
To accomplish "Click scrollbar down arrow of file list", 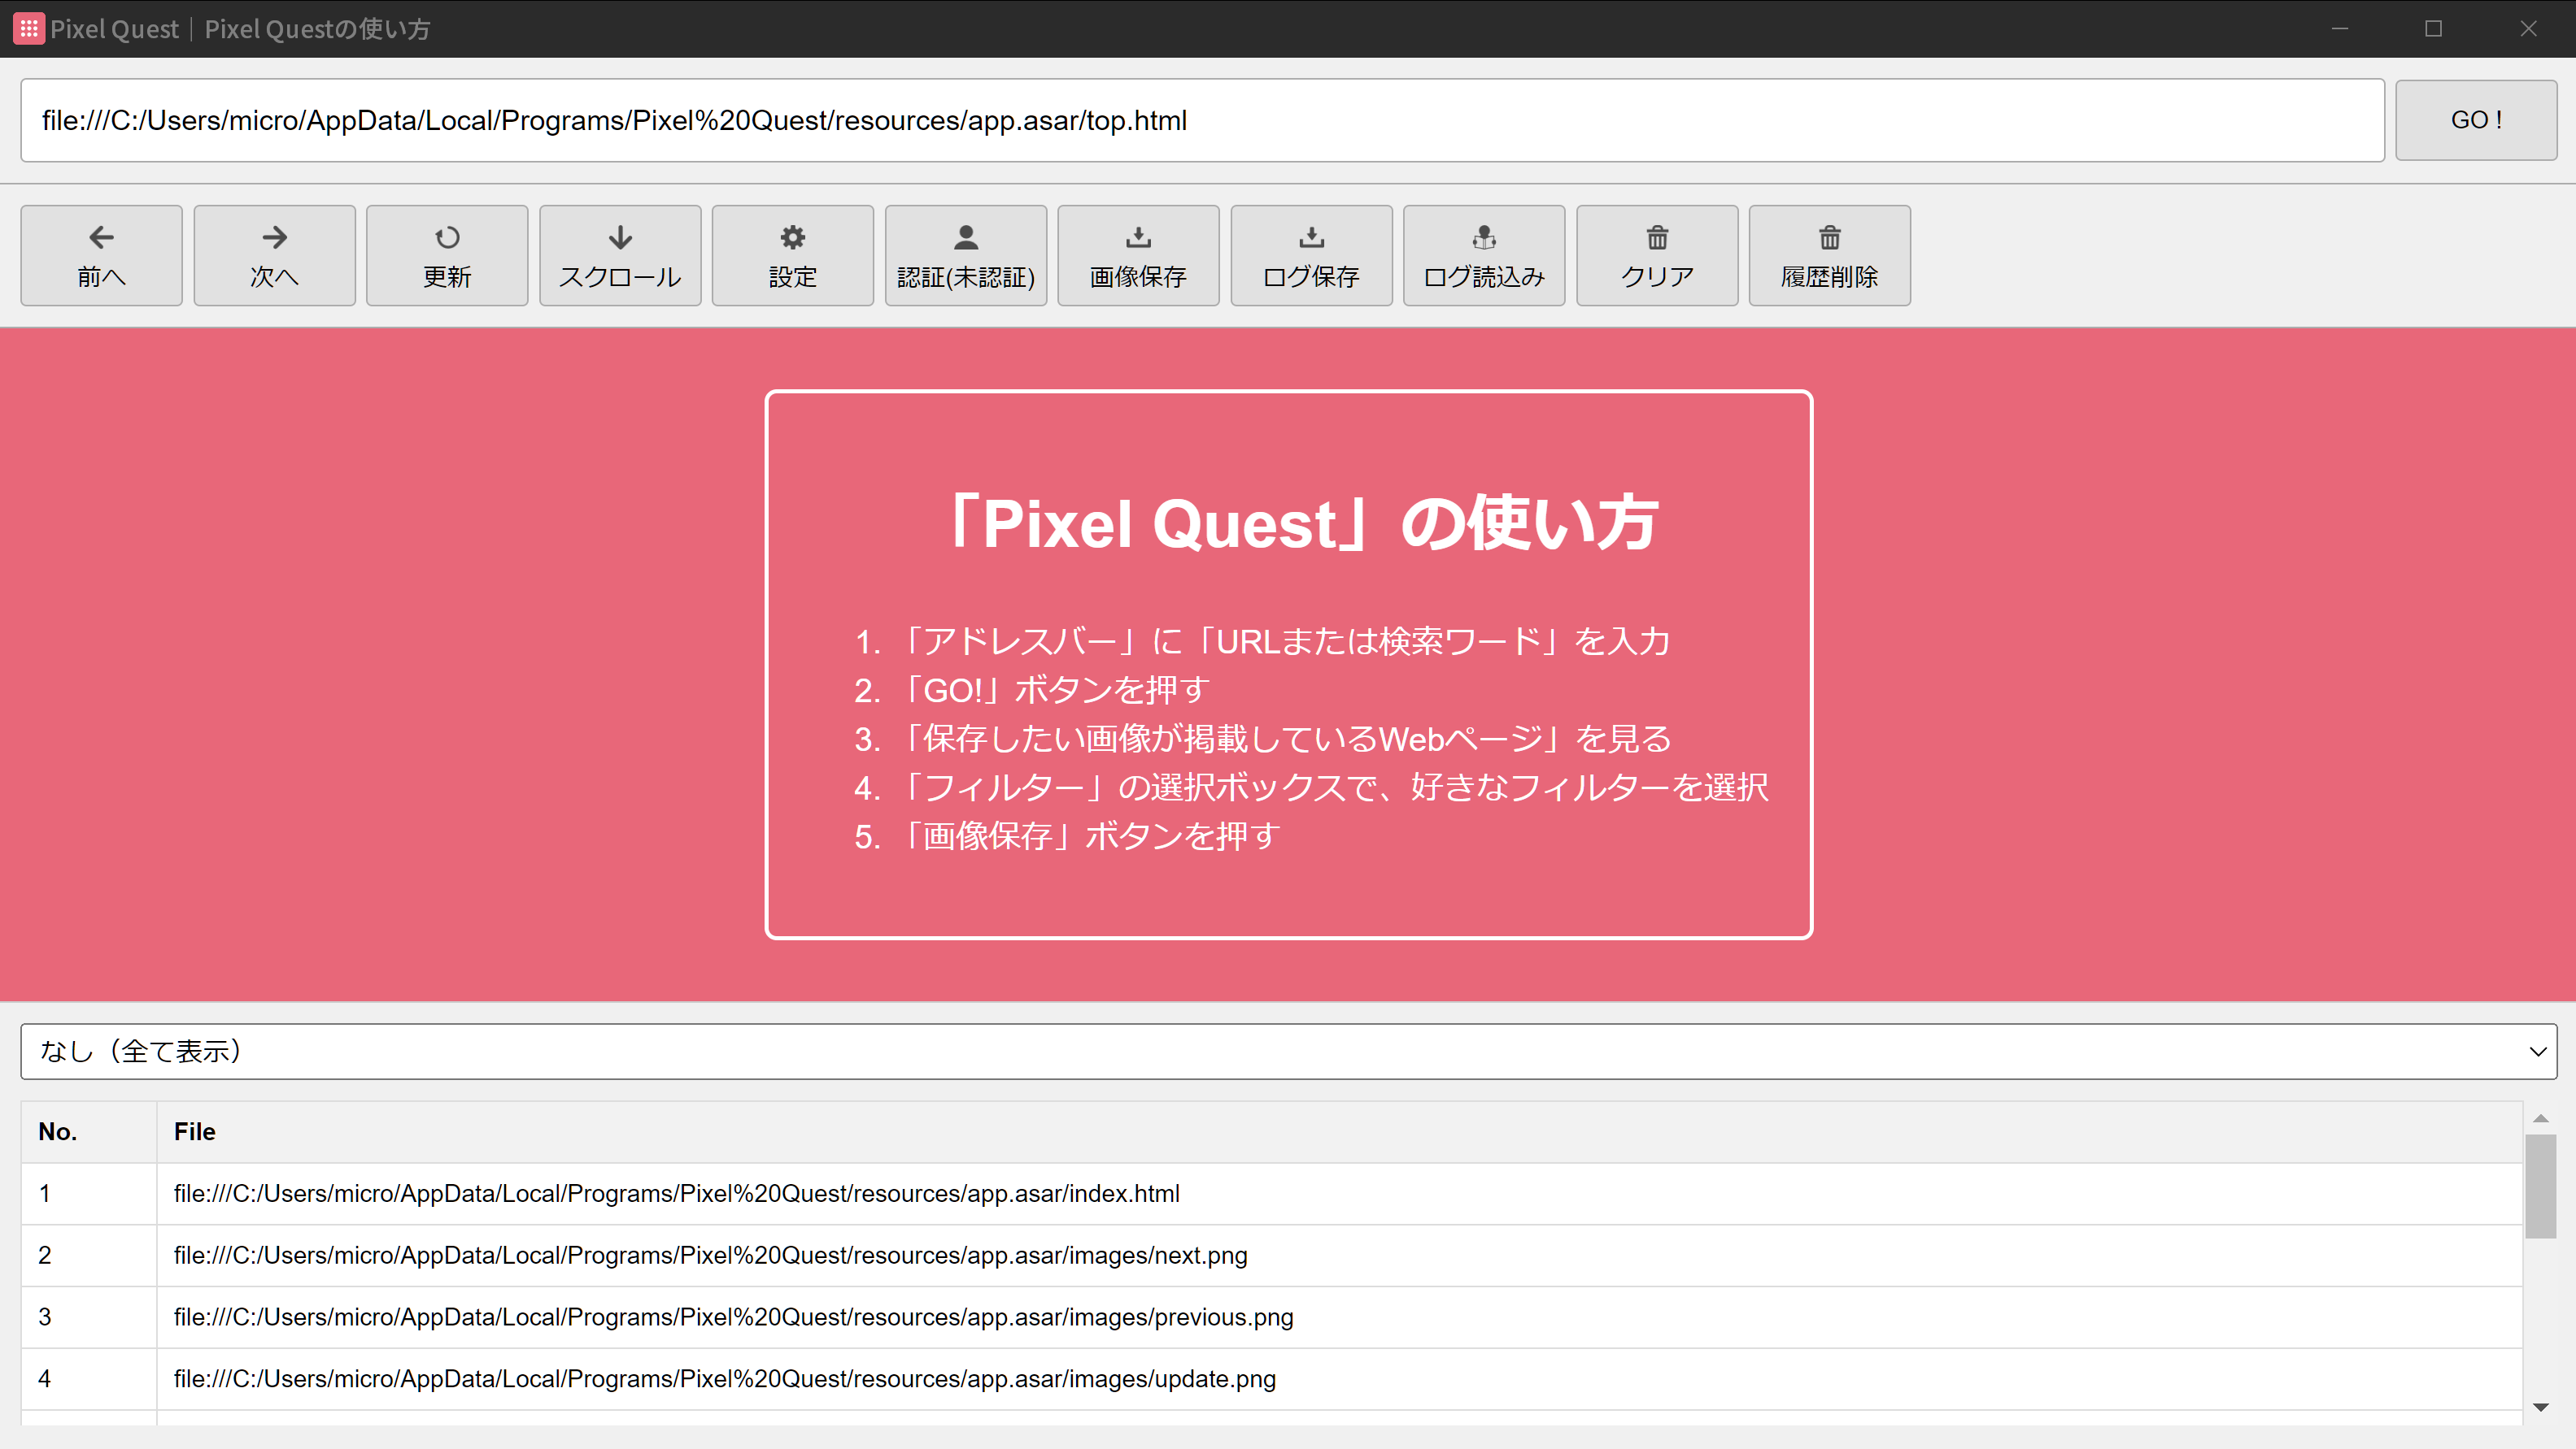I will click(x=2540, y=1407).
